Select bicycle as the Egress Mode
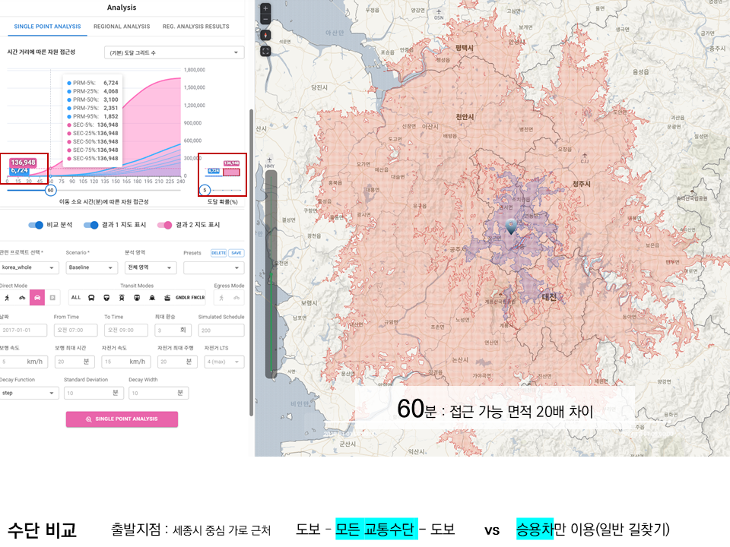The image size is (730, 547). [x=236, y=298]
